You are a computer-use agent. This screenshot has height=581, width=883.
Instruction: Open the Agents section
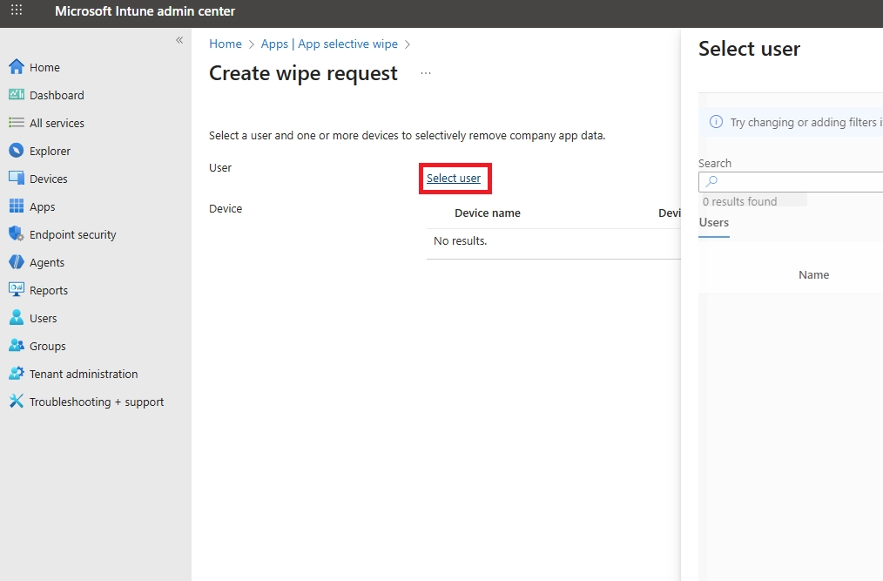coord(42,262)
